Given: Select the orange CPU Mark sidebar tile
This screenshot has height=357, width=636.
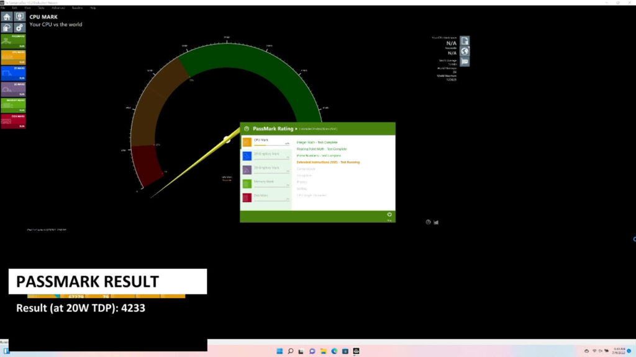Looking at the screenshot, I should [13, 58].
